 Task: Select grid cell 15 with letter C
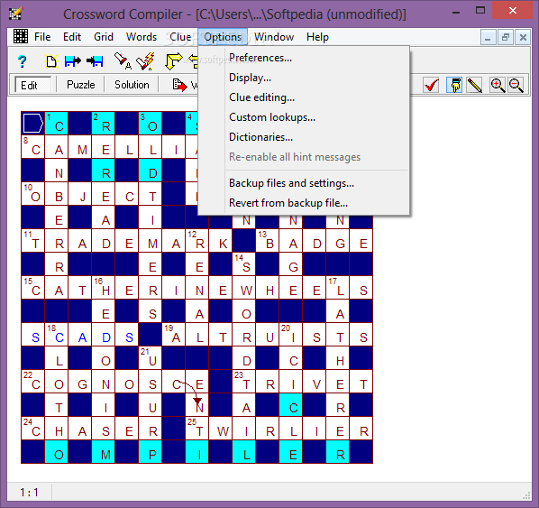(33, 287)
